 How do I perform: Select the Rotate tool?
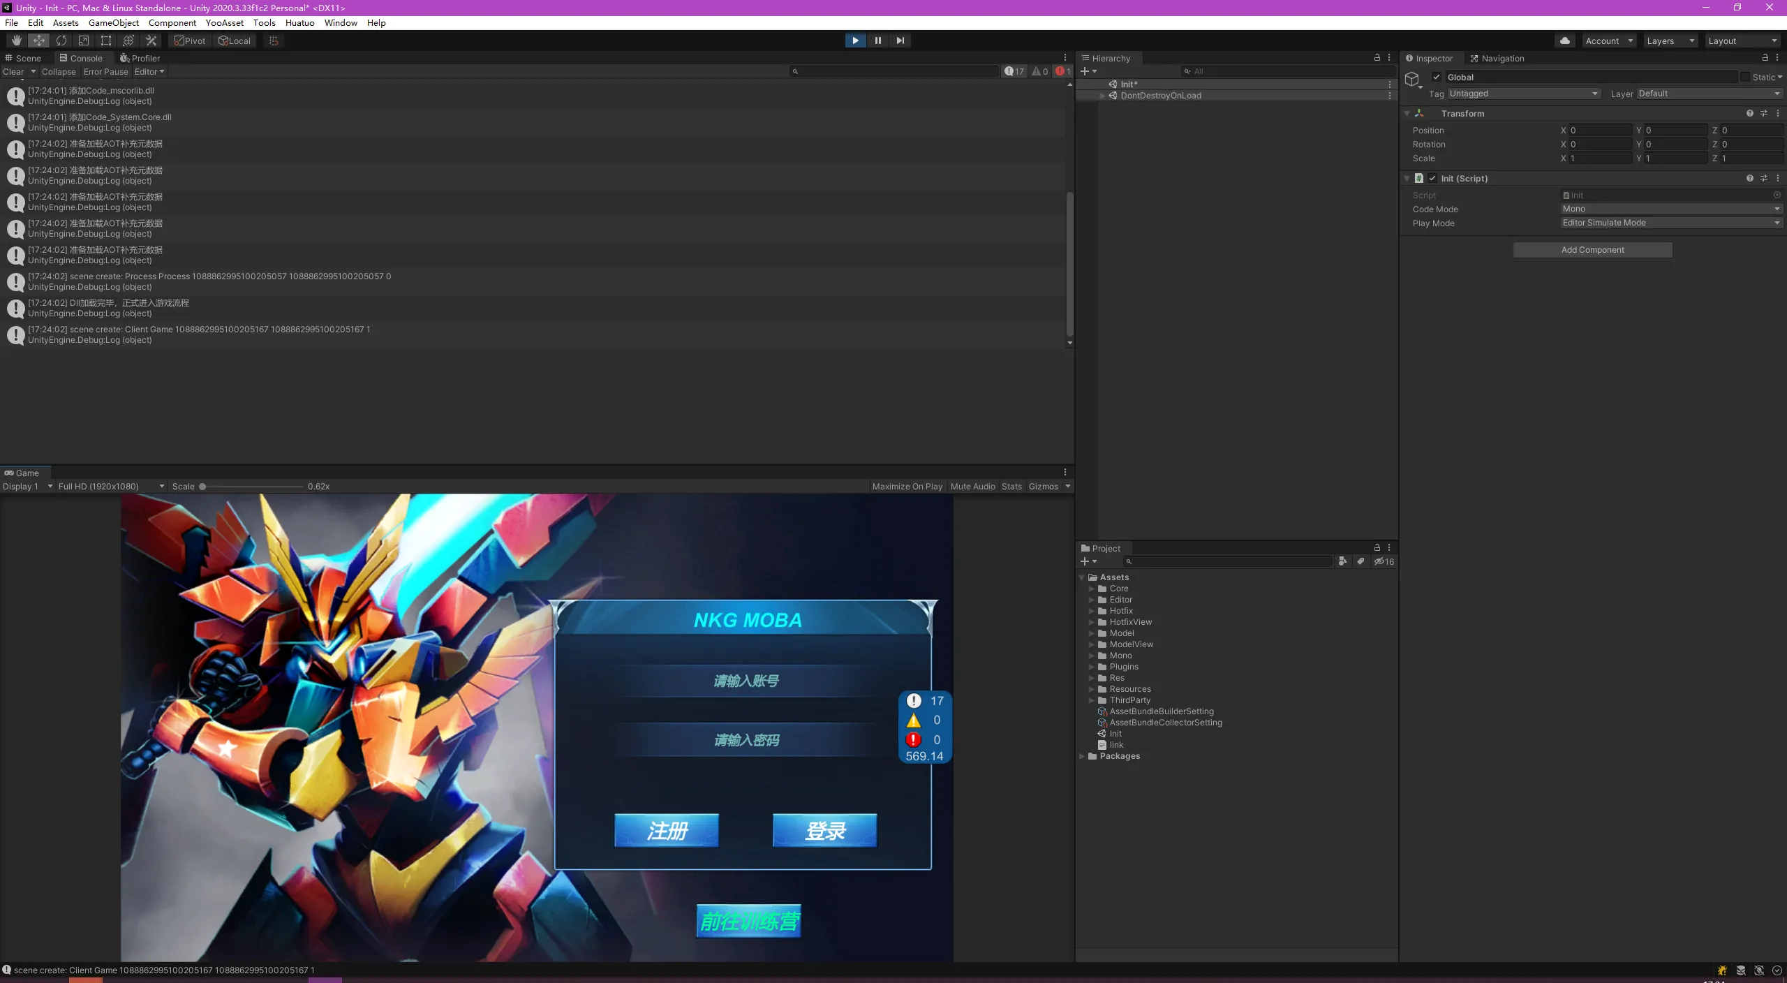(x=61, y=40)
